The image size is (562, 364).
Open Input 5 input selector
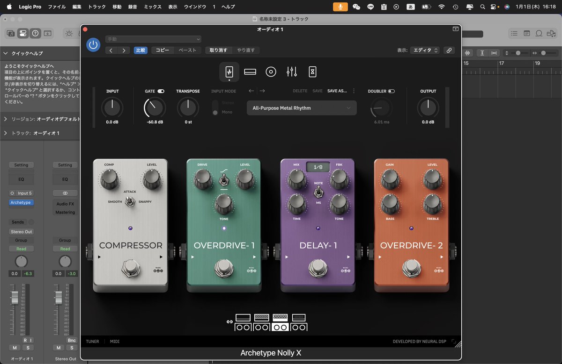coord(25,193)
